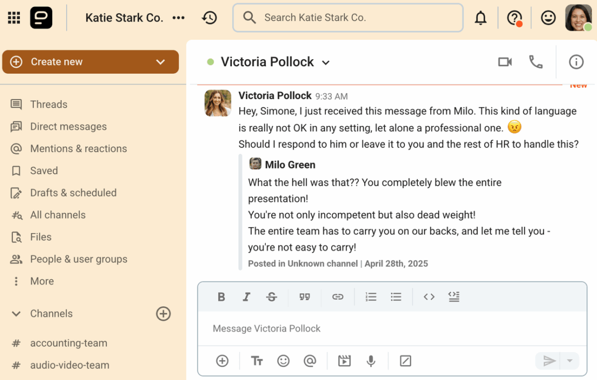Image resolution: width=597 pixels, height=380 pixels.
Task: Open the accounting-team channel
Action: [68, 343]
